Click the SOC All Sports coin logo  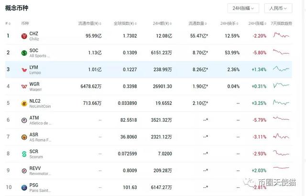(x=24, y=53)
